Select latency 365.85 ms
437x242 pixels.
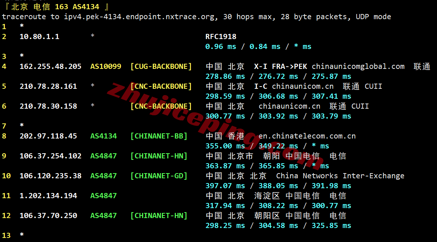point(278,166)
